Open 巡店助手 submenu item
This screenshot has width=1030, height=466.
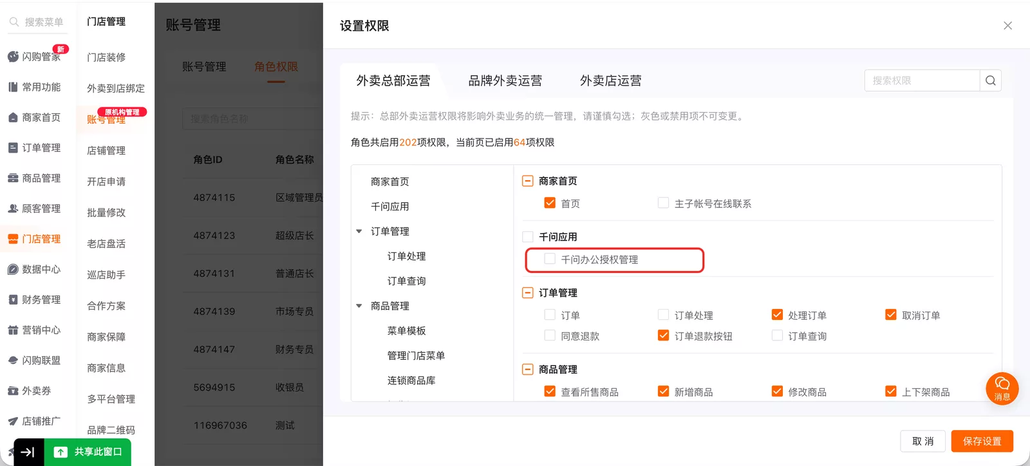click(106, 275)
